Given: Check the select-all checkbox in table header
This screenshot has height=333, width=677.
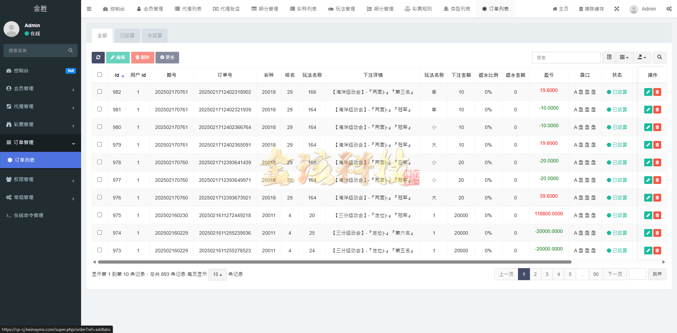Looking at the screenshot, I should click(99, 74).
